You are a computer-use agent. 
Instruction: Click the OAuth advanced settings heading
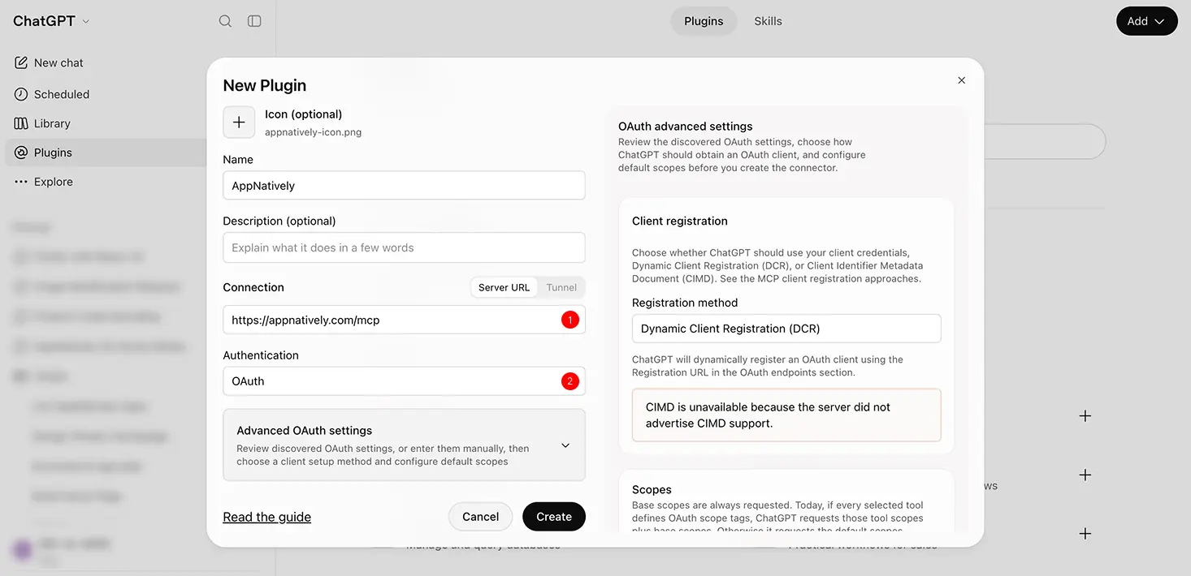click(x=685, y=127)
